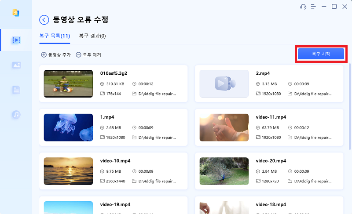Image resolution: width=352 pixels, height=214 pixels.
Task: Select the 2.mp4 placeholder thumbnail
Action: 224,83
